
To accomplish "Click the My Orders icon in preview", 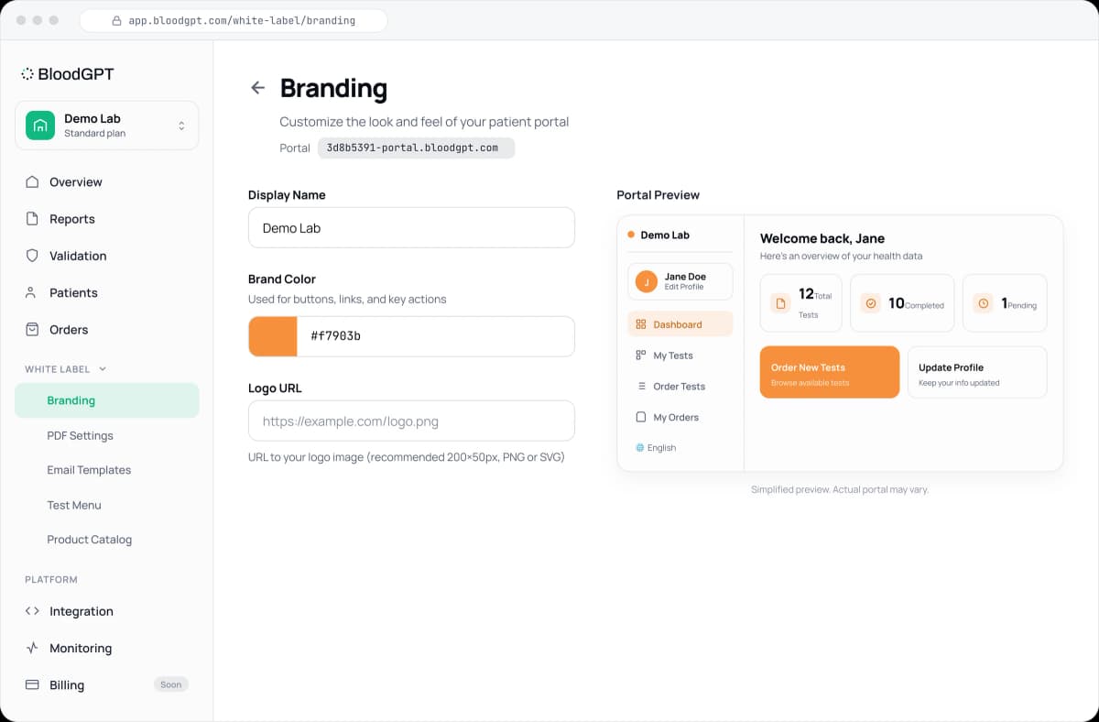I will pyautogui.click(x=641, y=417).
